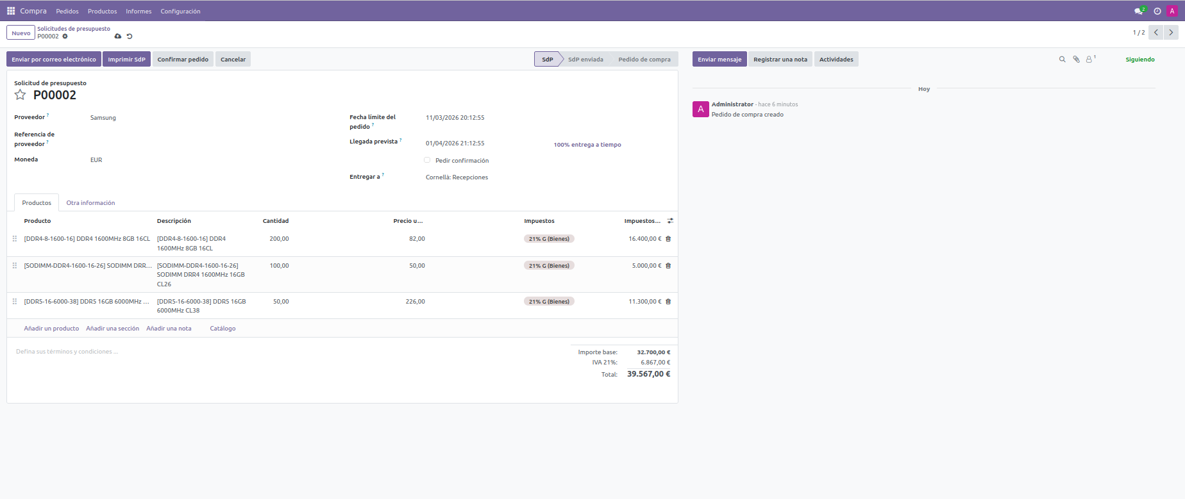Viewport: 1185px width, 499px height.
Task: Click the paperclip attachments icon
Action: 1077,60
